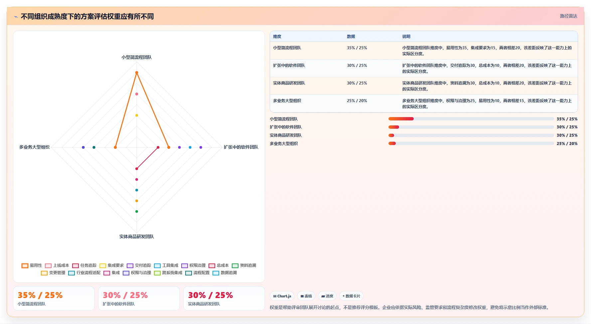Viewport: 591px width, 324px height.
Task: Open the orange 35% / 25% stat card
Action: (54, 298)
